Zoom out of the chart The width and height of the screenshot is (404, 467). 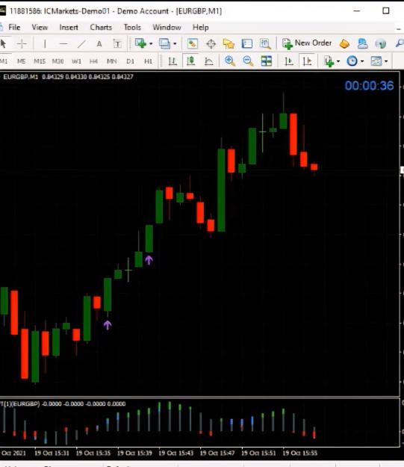point(248,61)
